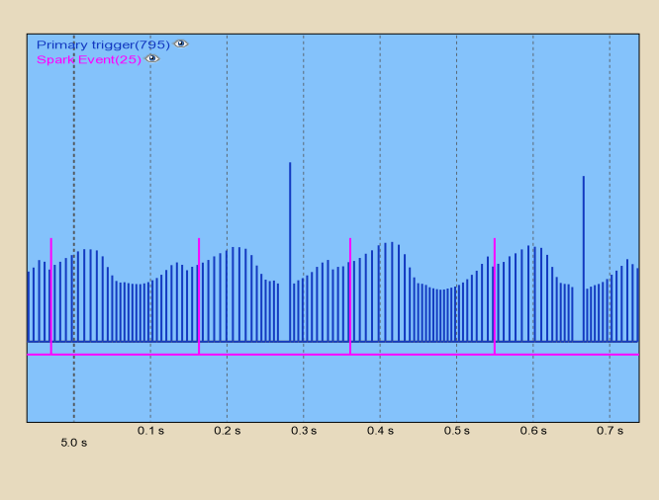Click the spark event marker before 0.2 s
659x500 pixels.
coord(199,294)
